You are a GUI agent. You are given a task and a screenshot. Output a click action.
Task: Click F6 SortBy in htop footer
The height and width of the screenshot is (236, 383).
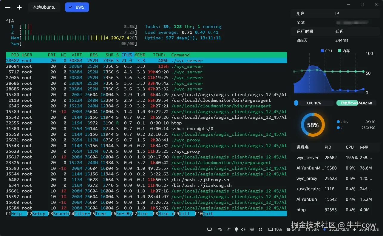pos(122,214)
